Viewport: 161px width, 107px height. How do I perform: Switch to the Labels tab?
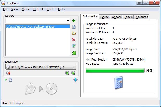pyautogui.click(x=128, y=17)
